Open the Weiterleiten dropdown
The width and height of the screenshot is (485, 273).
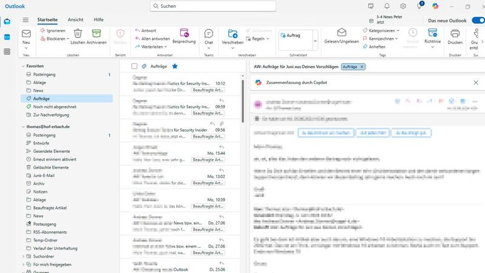point(166,47)
